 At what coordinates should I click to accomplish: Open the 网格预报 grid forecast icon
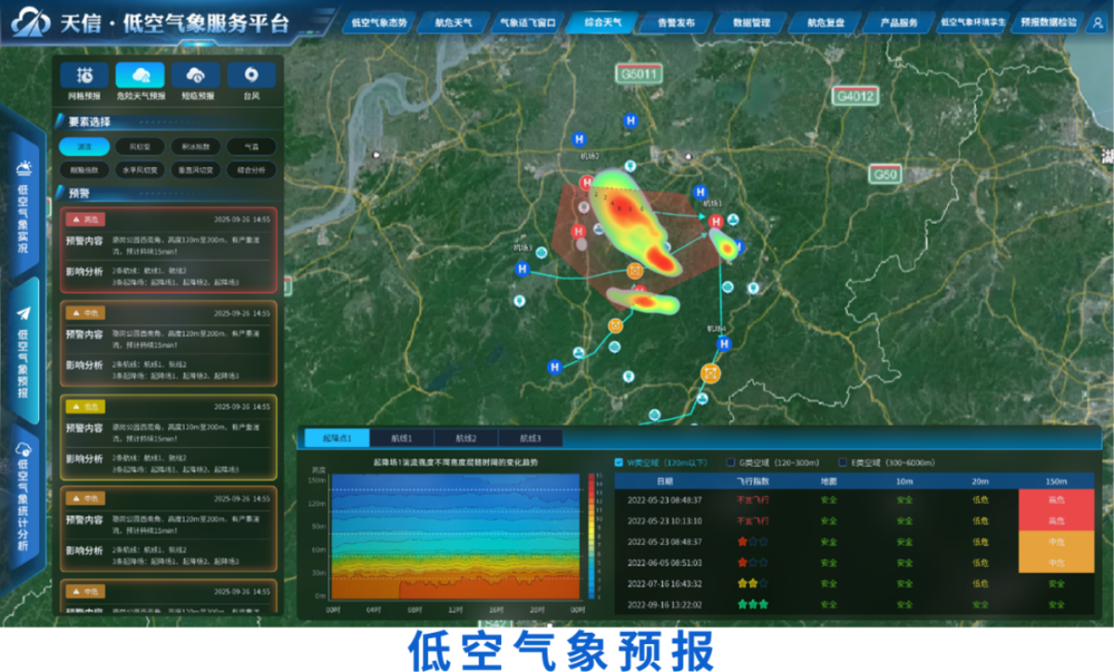coord(84,76)
